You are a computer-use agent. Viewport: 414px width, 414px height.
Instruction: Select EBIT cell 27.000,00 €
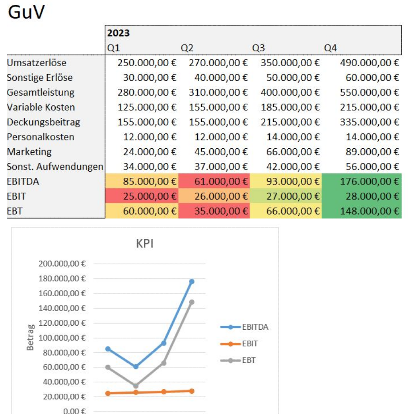pos(286,196)
